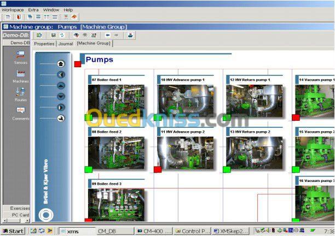Open Comments in the left sidebar
Image resolution: width=335 pixels, height=236 pixels.
pos(21,113)
